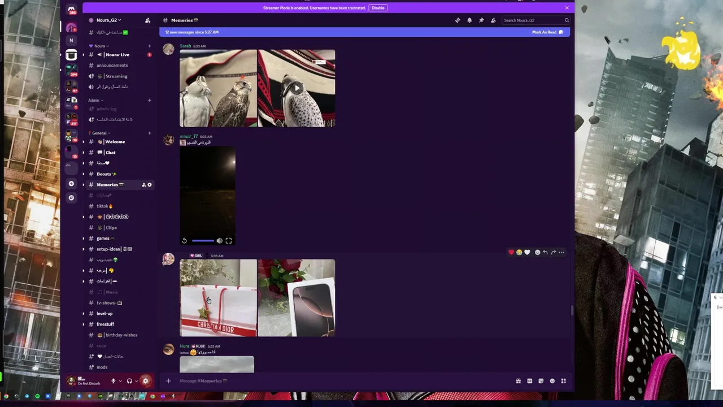Open Memories channel settings gear
The height and width of the screenshot is (407, 723).
(x=150, y=185)
